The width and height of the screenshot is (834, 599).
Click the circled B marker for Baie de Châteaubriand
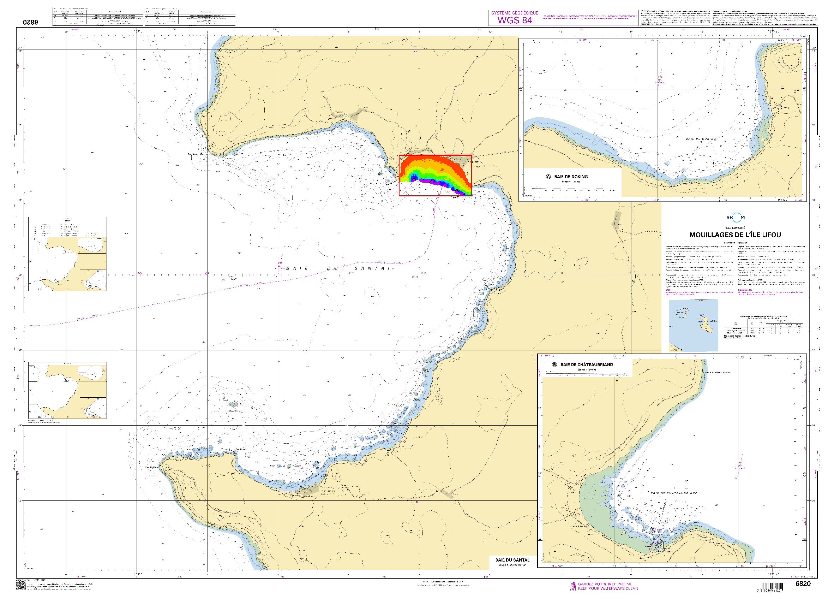pyautogui.click(x=554, y=364)
